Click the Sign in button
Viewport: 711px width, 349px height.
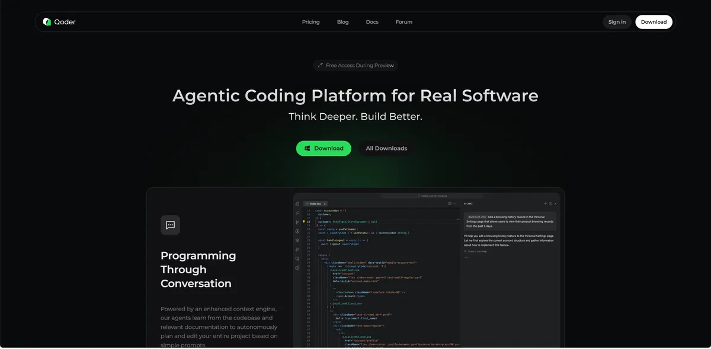pos(617,22)
